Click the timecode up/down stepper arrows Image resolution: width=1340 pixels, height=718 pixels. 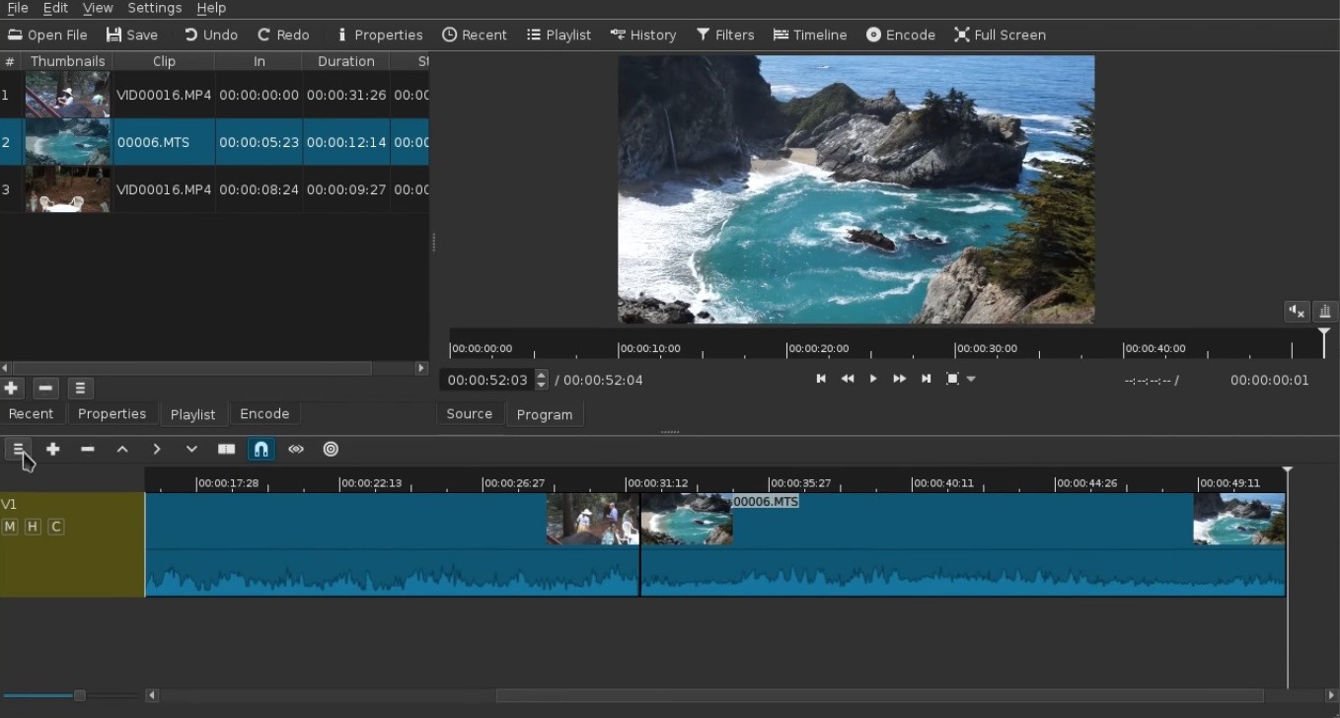coord(541,380)
